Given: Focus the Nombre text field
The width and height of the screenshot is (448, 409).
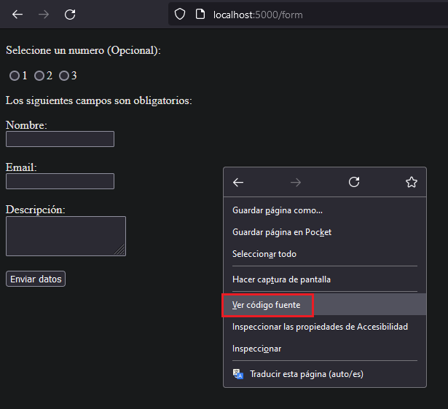Looking at the screenshot, I should click(60, 139).
